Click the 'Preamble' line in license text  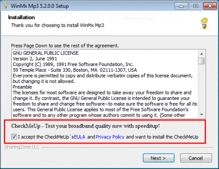click(x=22, y=87)
